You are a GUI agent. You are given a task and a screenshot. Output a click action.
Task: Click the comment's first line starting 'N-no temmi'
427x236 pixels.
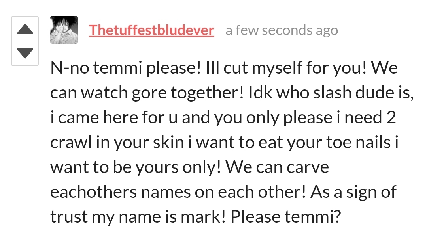click(x=224, y=67)
